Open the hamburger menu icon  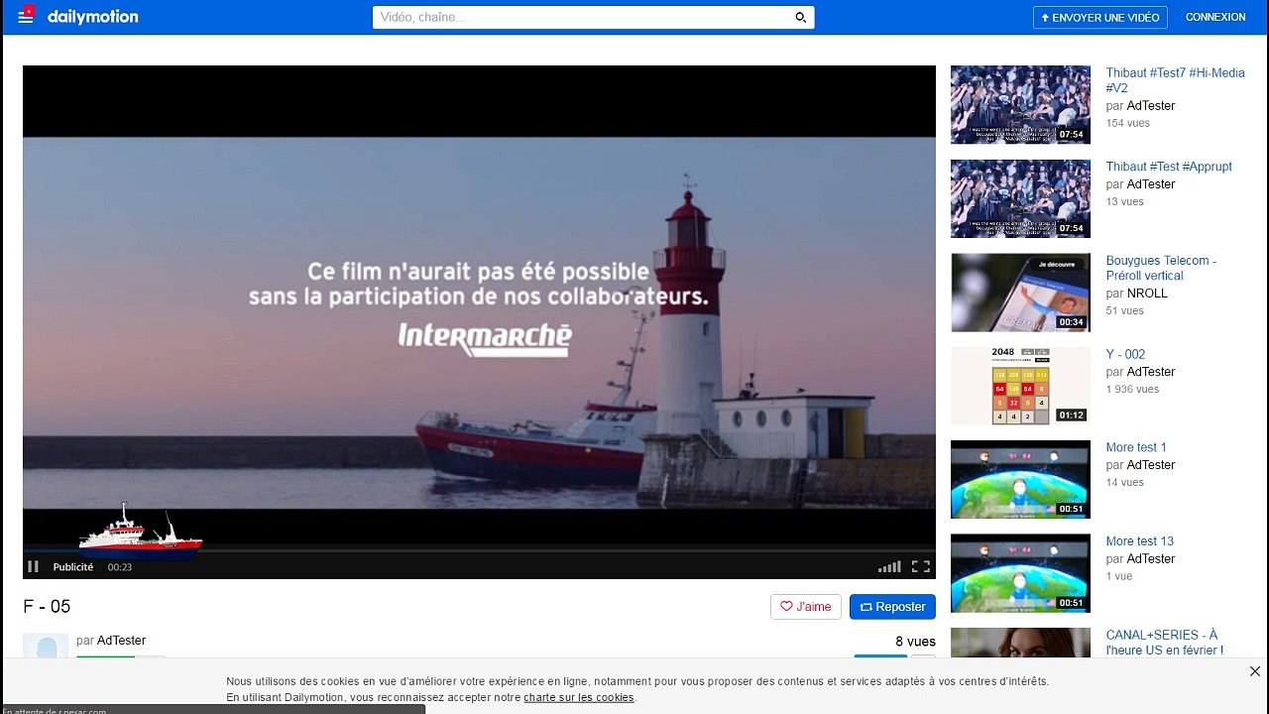tap(26, 17)
